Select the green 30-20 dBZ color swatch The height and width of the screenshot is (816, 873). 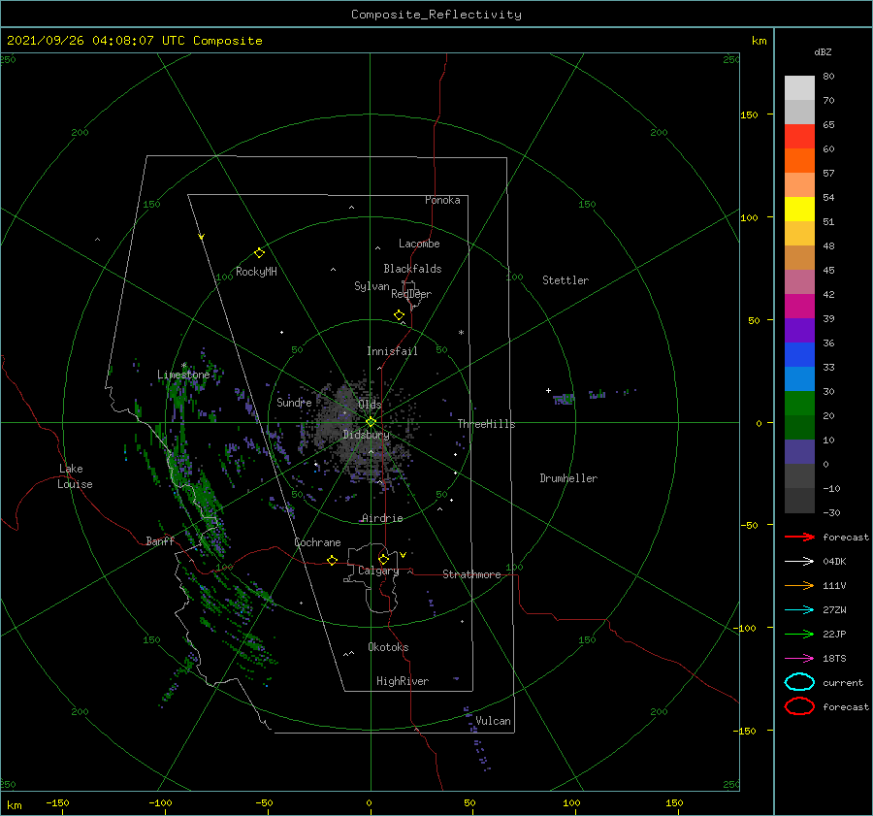[x=799, y=403]
